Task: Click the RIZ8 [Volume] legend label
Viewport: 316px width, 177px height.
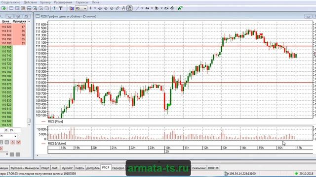Action: tap(57, 144)
